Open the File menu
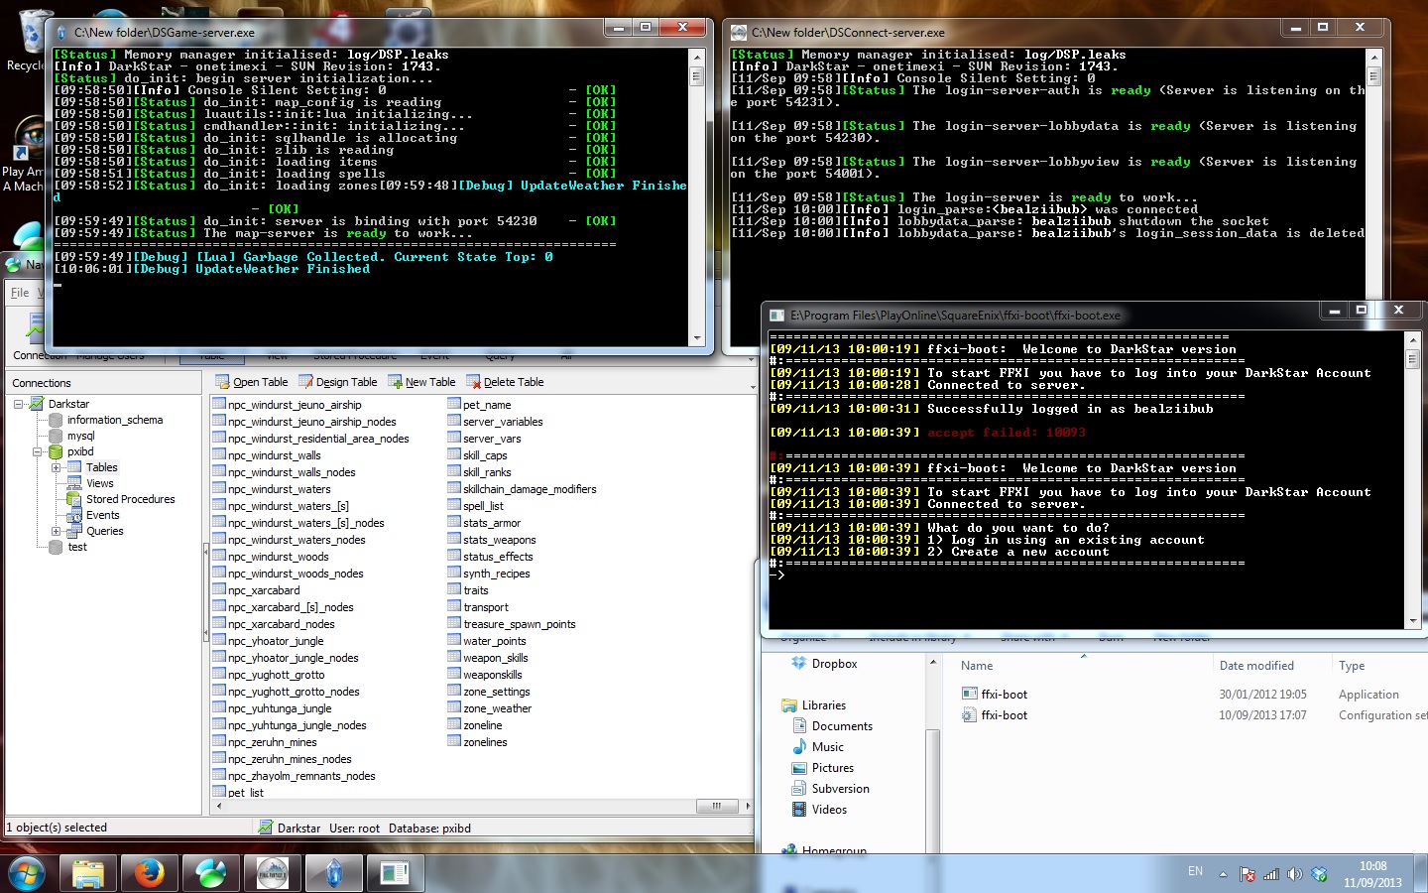This screenshot has height=893, width=1428. tap(20, 293)
